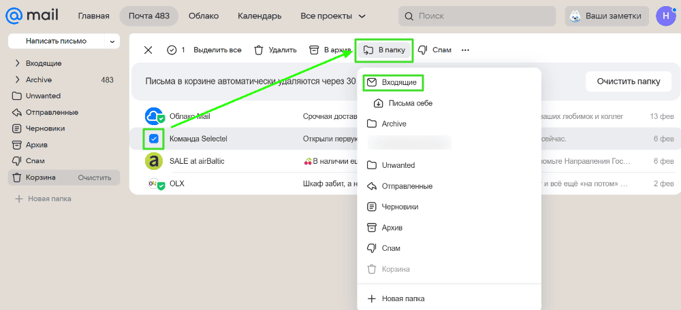The width and height of the screenshot is (681, 310).
Task: Click the Написать письмо compose button
Action: pos(56,41)
